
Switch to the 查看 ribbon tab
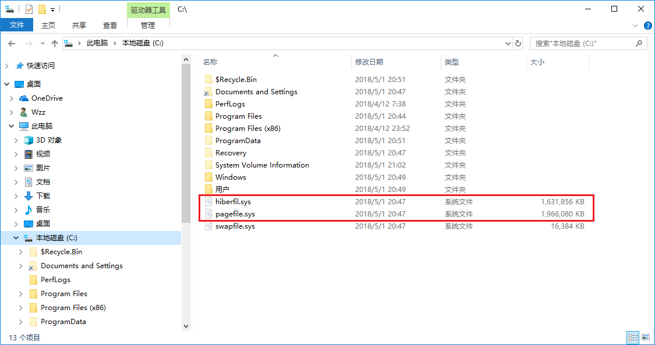click(x=110, y=25)
